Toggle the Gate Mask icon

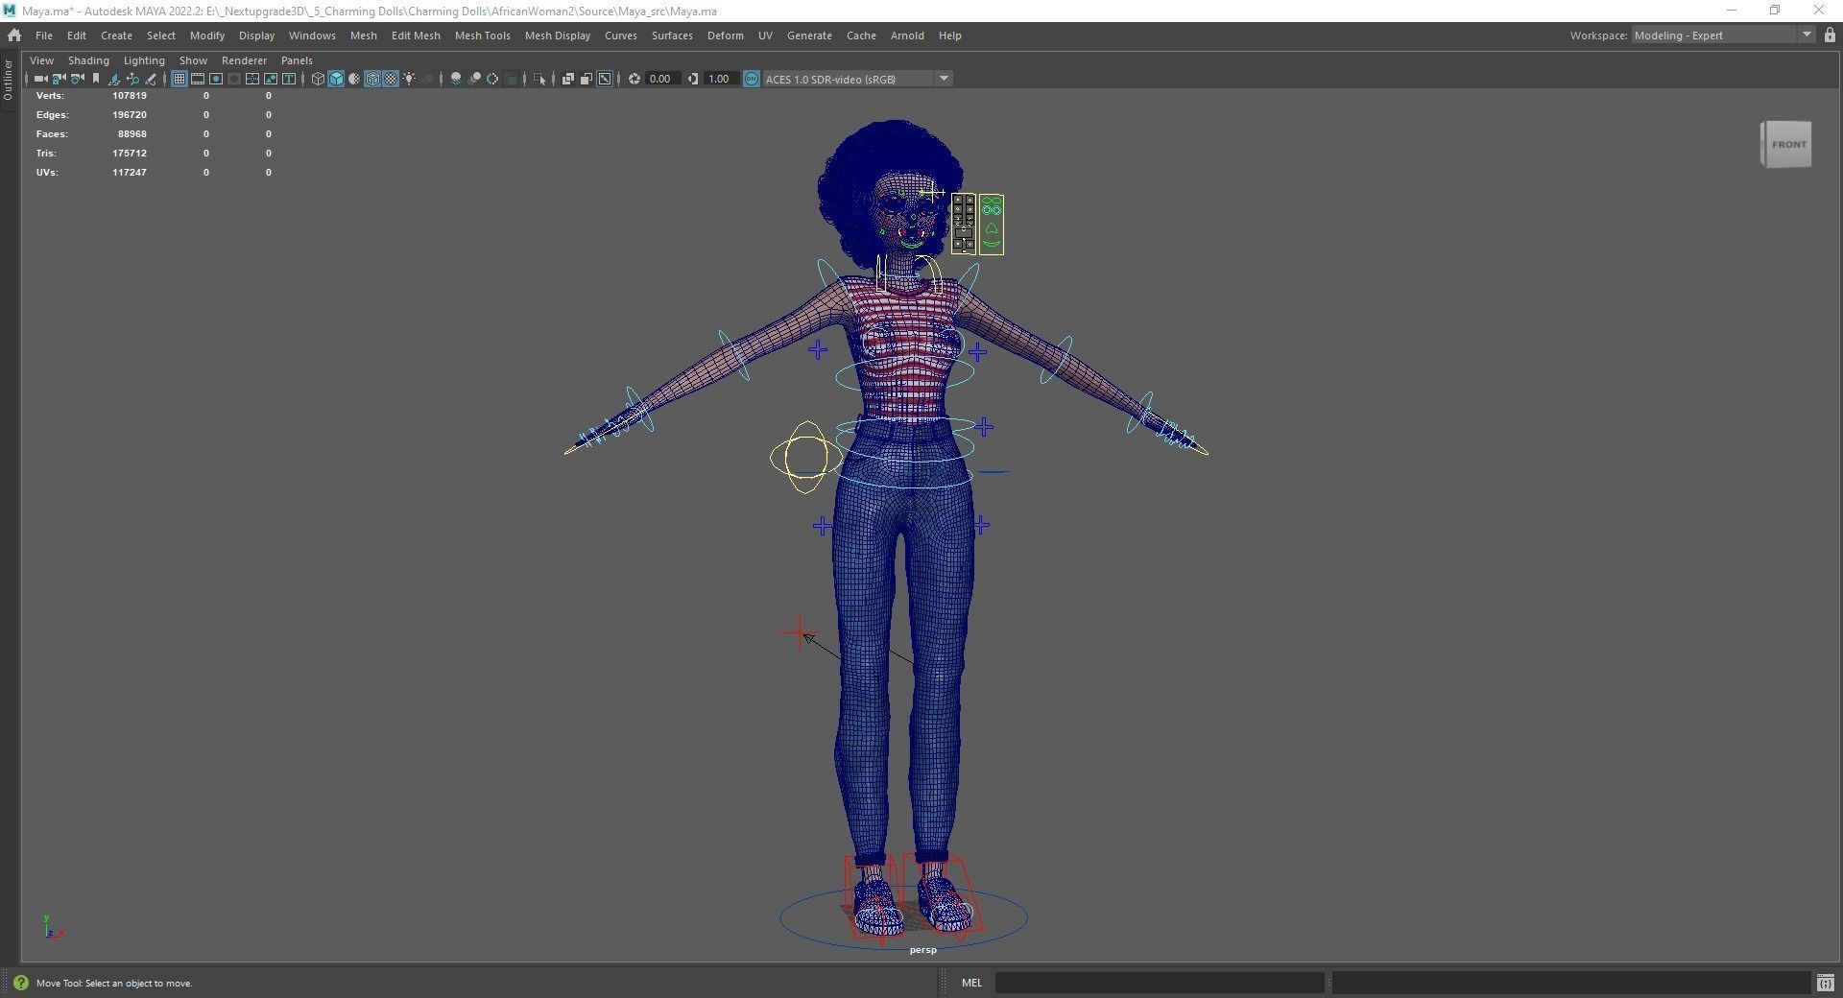tap(234, 79)
